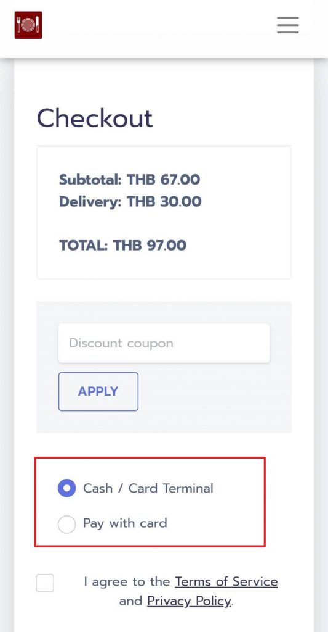The image size is (328, 632).
Task: Click the "Cash / Card Terminal" label text
Action: click(148, 488)
